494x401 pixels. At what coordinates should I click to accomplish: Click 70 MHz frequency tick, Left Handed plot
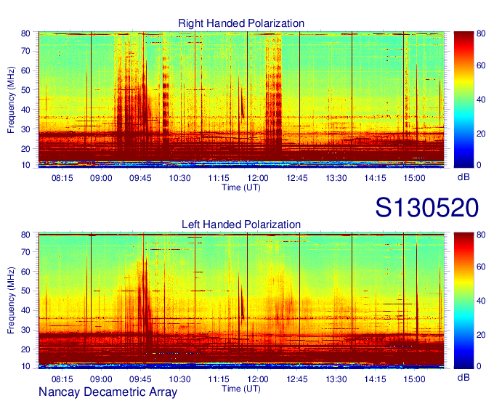point(25,252)
